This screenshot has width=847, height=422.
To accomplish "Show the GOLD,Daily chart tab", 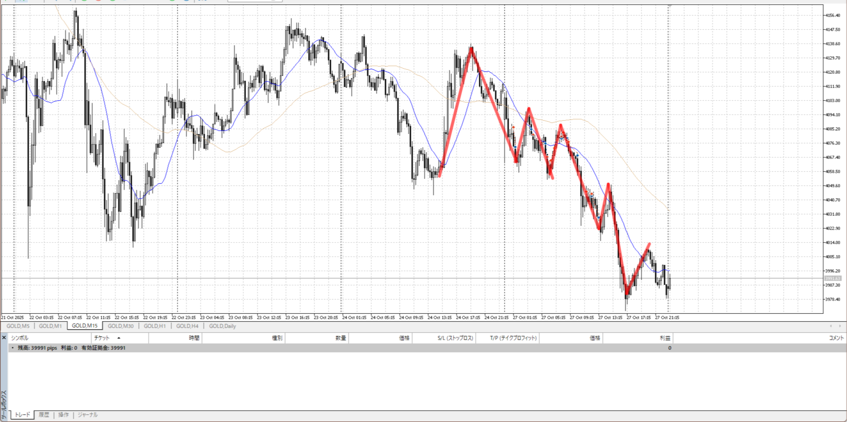I will tap(222, 326).
